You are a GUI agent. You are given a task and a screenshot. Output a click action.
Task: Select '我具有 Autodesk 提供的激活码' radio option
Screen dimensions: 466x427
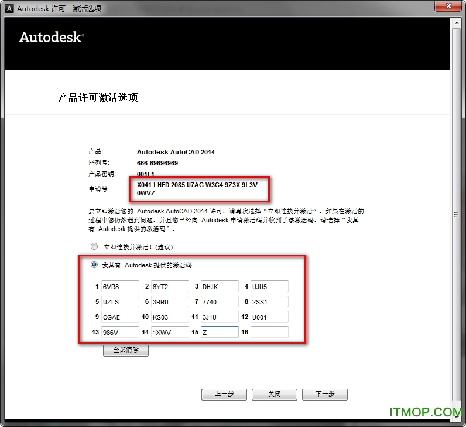(94, 265)
